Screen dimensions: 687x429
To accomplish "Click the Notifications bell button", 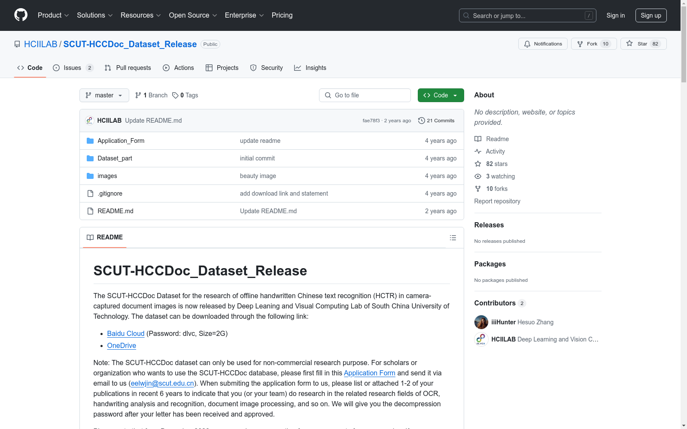I will (543, 44).
